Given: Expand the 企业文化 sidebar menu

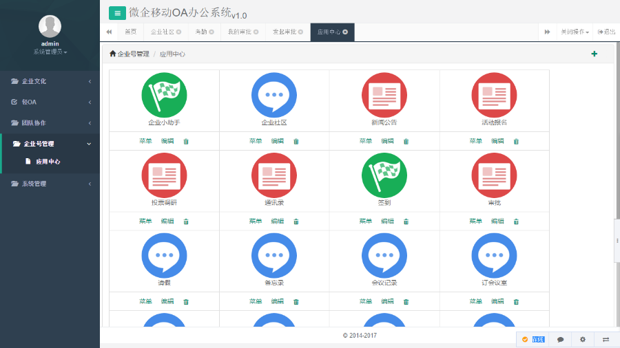Looking at the screenshot, I should click(x=50, y=81).
